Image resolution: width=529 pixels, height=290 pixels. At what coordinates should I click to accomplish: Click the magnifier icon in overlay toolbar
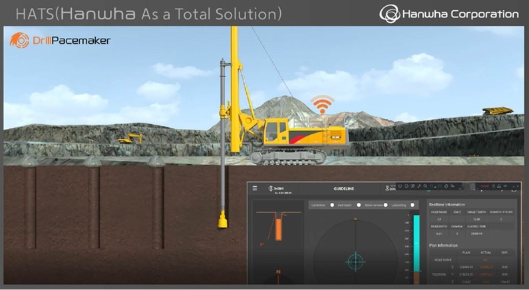click(425, 186)
